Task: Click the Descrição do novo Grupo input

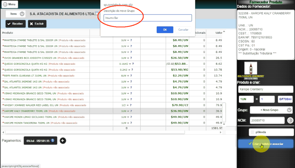Action: coord(148,18)
